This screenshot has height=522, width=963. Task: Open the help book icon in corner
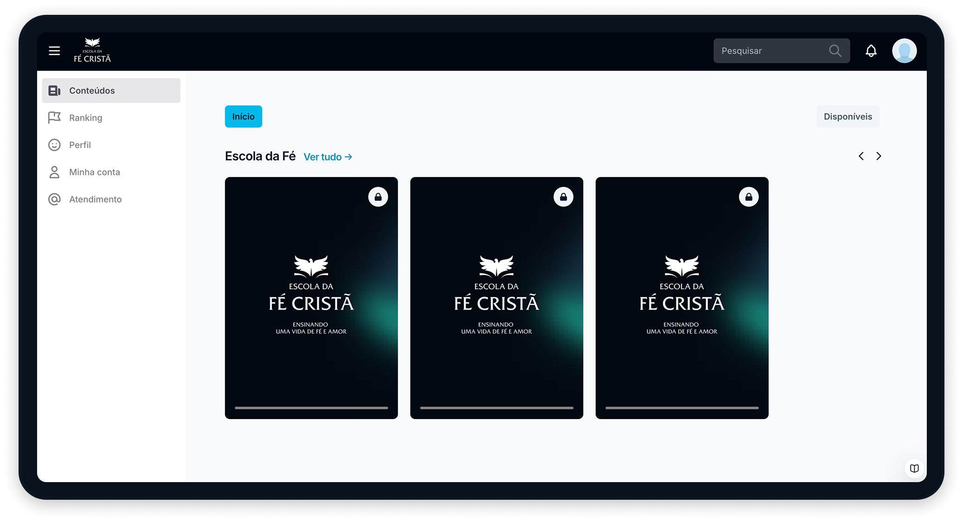click(x=914, y=468)
